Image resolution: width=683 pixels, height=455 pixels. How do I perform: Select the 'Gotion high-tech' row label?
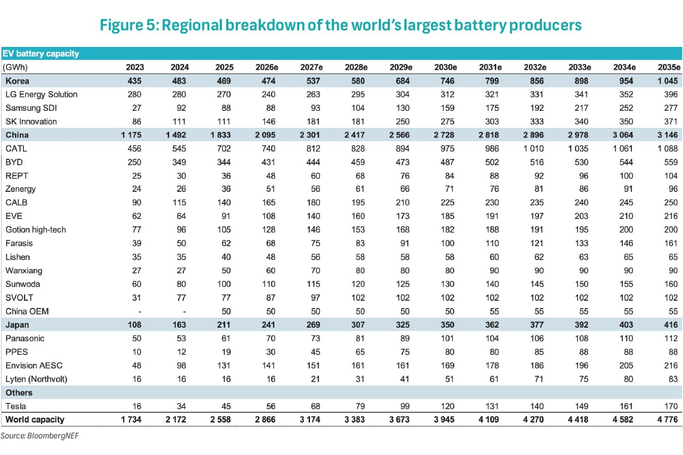click(x=36, y=230)
